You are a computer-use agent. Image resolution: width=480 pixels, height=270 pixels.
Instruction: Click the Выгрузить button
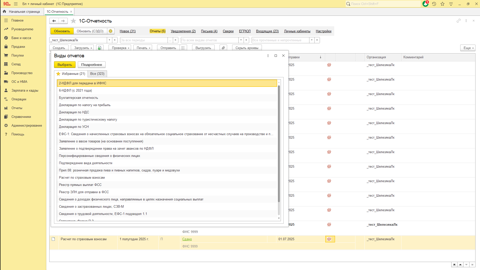coord(203,48)
